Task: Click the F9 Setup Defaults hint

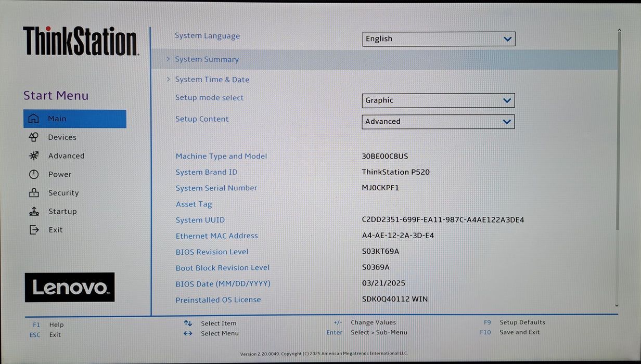Action: pyautogui.click(x=514, y=322)
